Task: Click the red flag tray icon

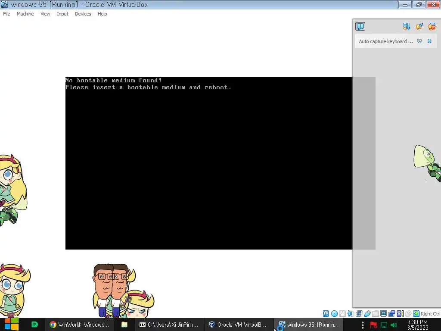Action: [x=373, y=325]
